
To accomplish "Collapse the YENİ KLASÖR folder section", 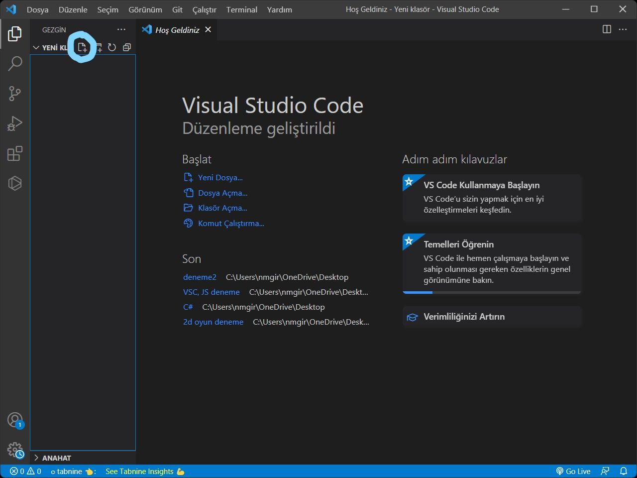I will 36,48.
